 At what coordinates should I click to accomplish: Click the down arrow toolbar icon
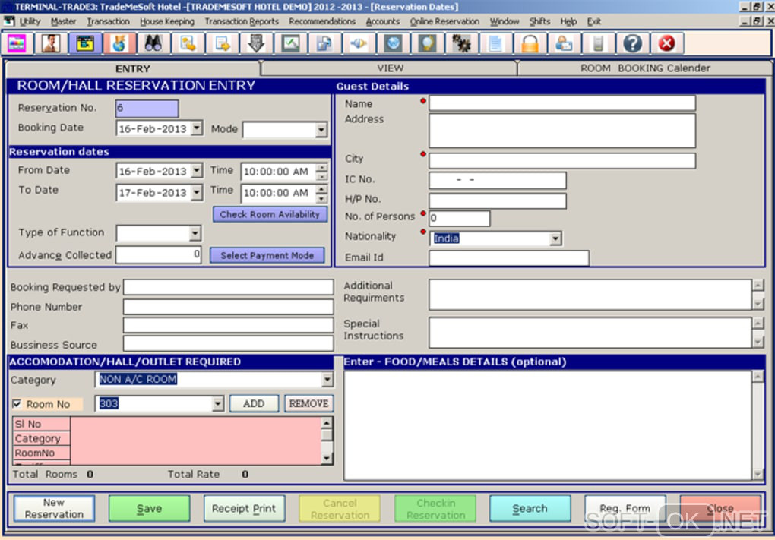click(x=256, y=44)
